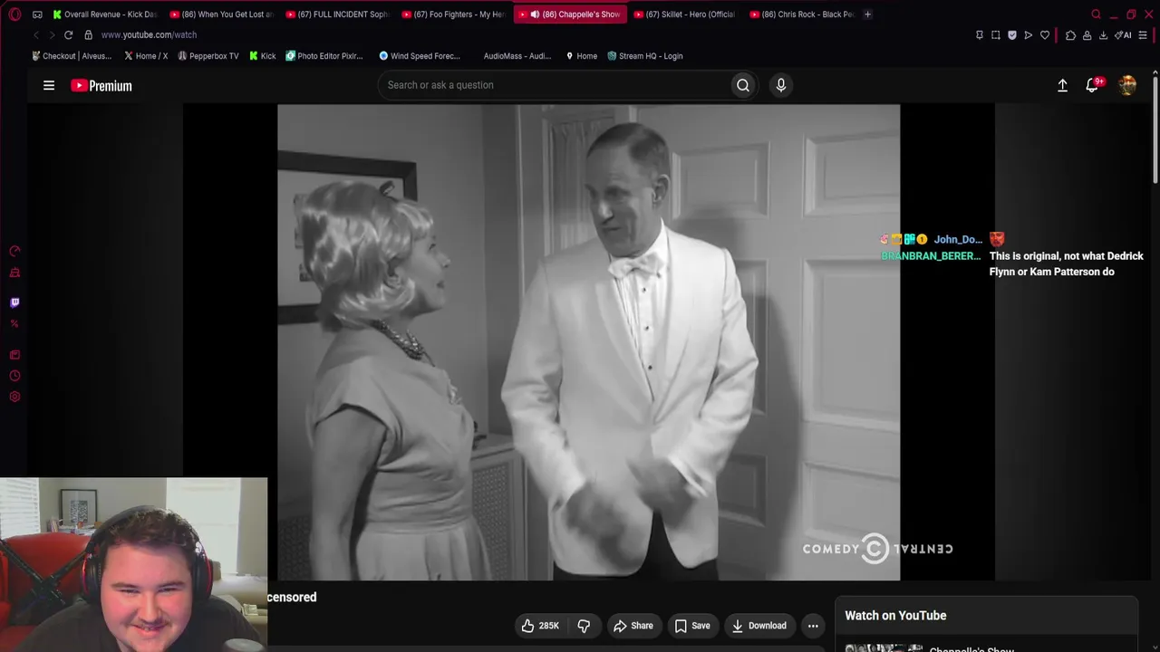This screenshot has height=652, width=1160.
Task: Go to YouTube Premium home logo
Action: coord(101,85)
